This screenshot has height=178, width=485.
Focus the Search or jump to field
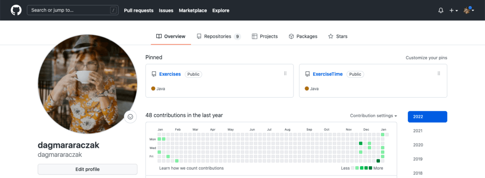(73, 10)
